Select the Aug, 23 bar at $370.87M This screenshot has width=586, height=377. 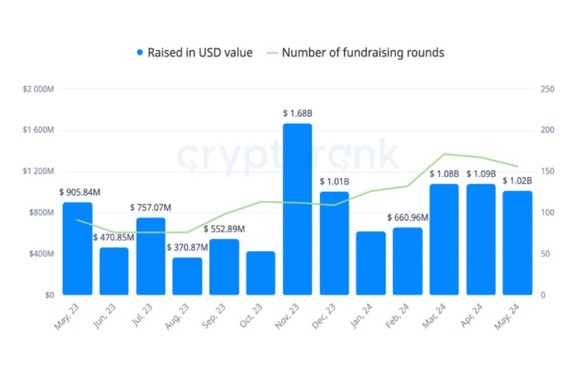click(187, 276)
